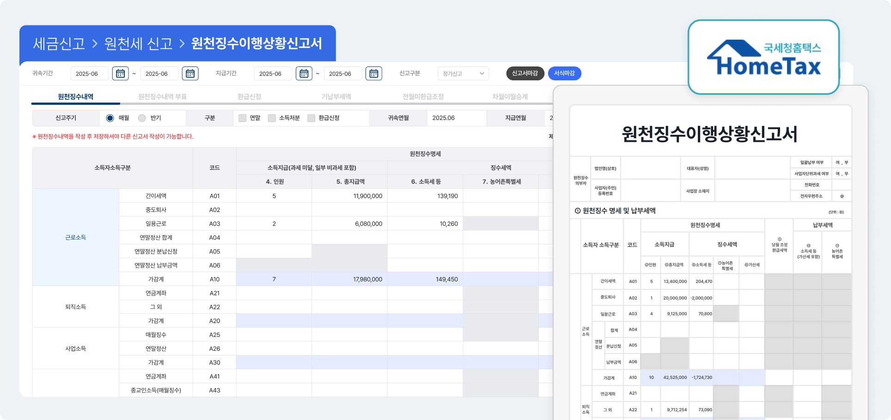This screenshot has width=891, height=420.
Task: Click the 귀속연월 2025.06 field
Action: pos(457,118)
